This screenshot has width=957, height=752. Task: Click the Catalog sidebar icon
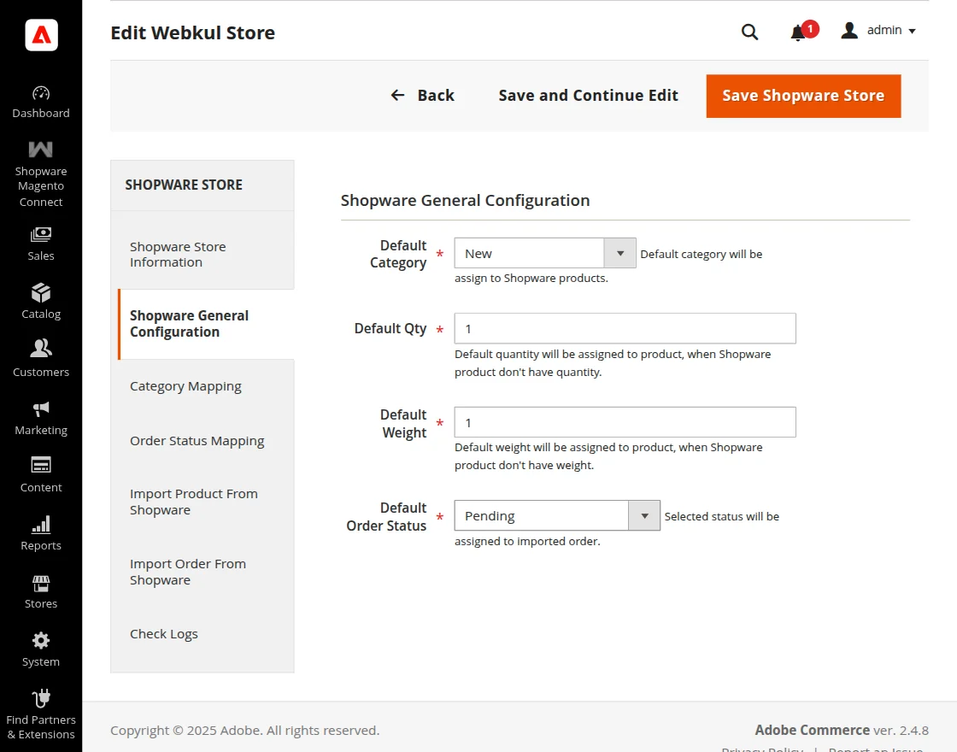40,294
